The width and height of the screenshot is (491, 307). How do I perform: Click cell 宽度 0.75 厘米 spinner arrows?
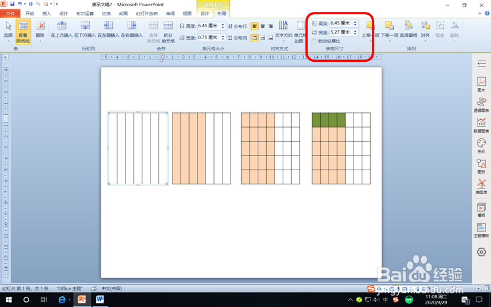[x=223, y=37]
